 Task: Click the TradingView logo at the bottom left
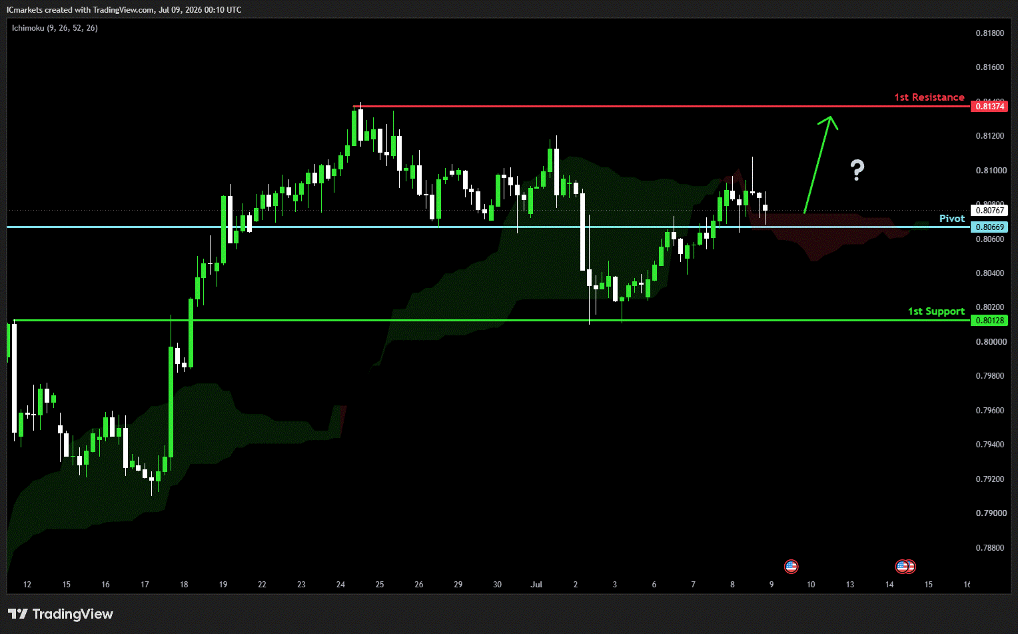coord(61,614)
